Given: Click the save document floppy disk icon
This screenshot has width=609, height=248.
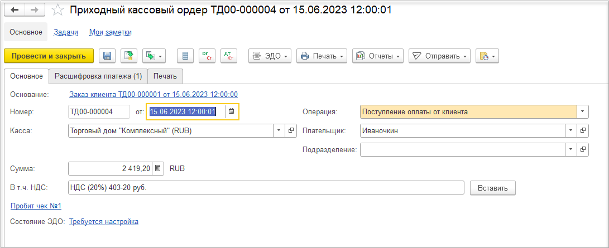Looking at the screenshot, I should 107,56.
